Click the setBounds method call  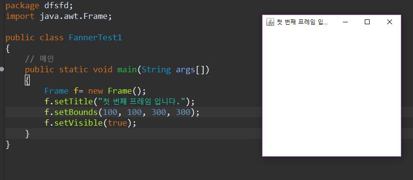coord(76,112)
